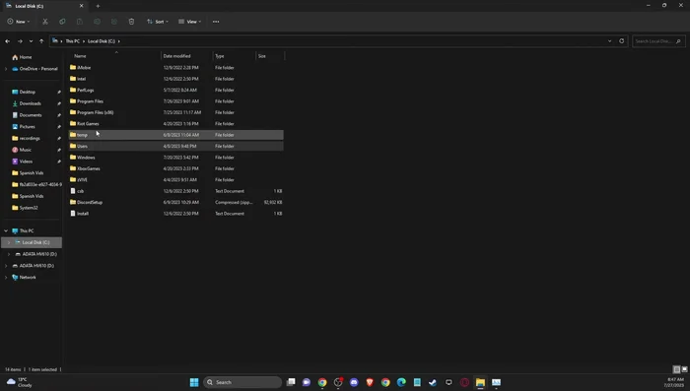Click the Rename icon in toolbar
Screen dimensions: 690x391
coord(97,22)
